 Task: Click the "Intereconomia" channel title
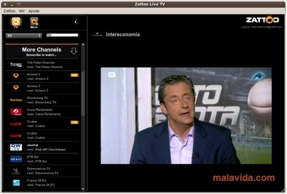[x=123, y=35]
